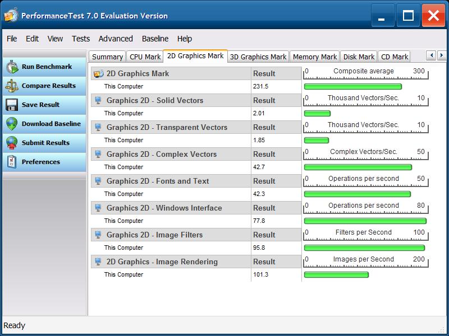Click the Preferences button label
This screenshot has width=449, height=336.
[41, 162]
